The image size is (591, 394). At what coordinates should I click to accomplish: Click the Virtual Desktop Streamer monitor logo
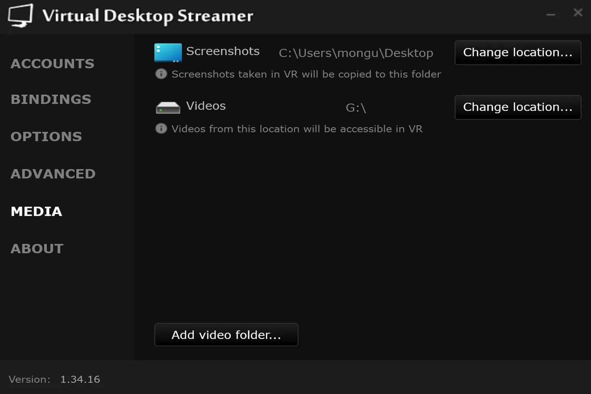pyautogui.click(x=20, y=16)
